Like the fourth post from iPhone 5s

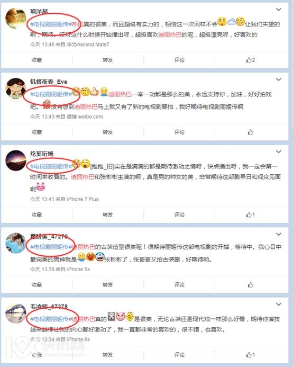(x=251, y=284)
